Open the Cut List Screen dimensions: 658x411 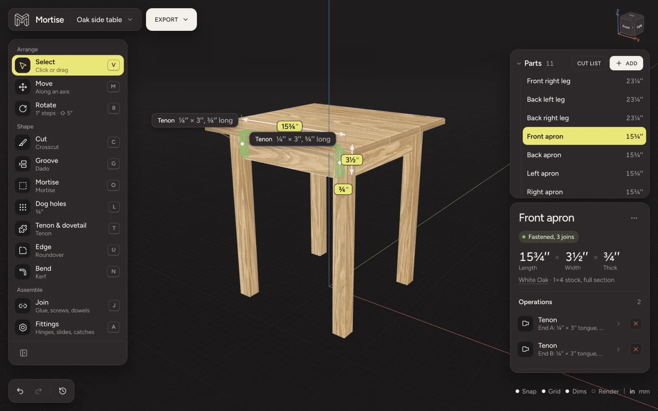point(589,63)
